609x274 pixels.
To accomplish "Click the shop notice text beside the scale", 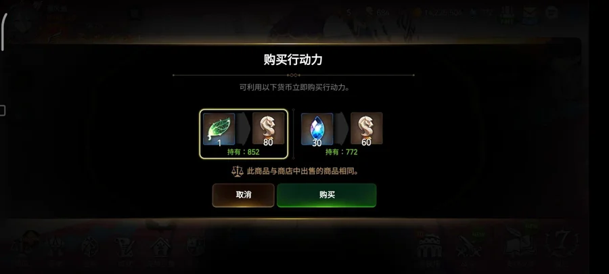I will click(x=302, y=171).
